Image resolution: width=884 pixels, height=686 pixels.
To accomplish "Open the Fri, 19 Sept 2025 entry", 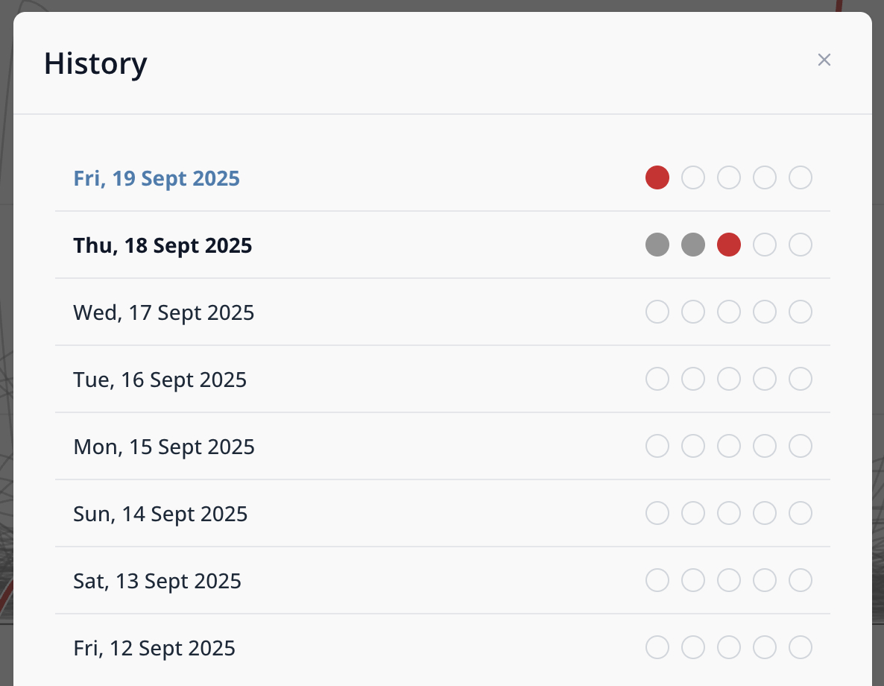I will (x=157, y=179).
